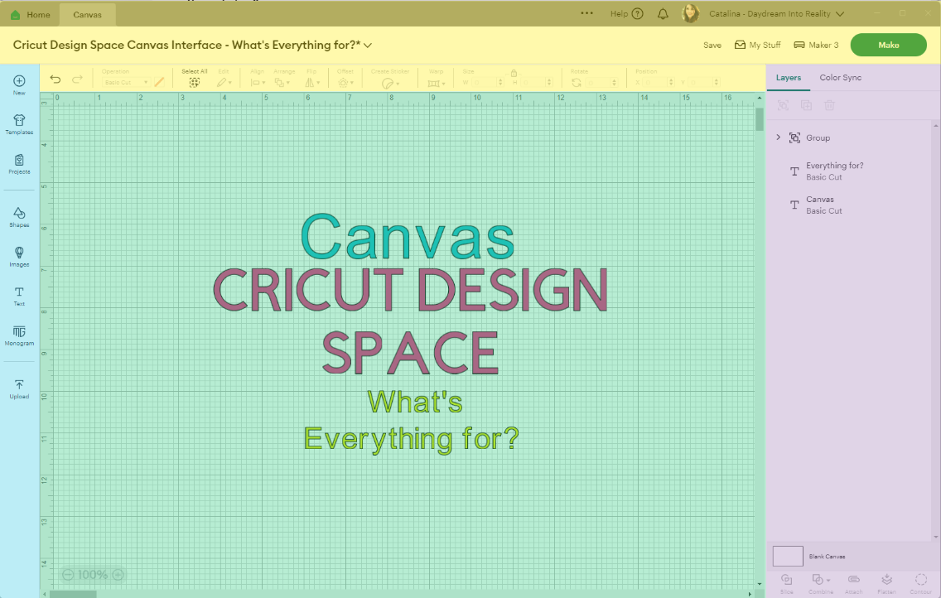Click the Home icon tab
Image resolution: width=941 pixels, height=598 pixels.
click(31, 14)
